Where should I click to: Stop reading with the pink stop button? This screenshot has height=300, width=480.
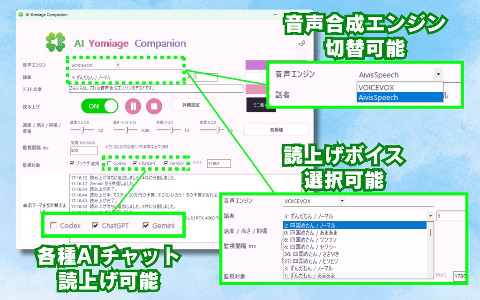154,106
